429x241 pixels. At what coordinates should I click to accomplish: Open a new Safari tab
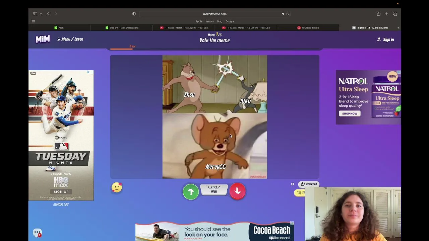pos(386,14)
